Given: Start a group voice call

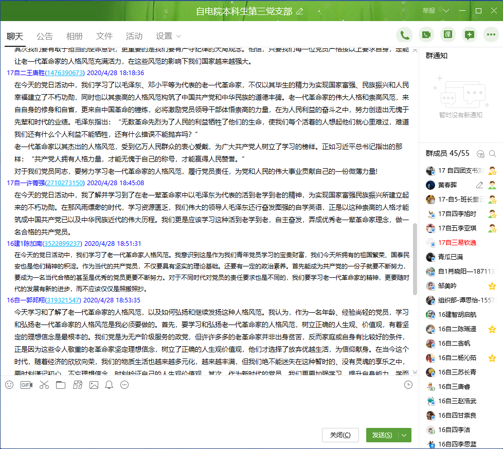Looking at the screenshot, I should tap(404, 35).
